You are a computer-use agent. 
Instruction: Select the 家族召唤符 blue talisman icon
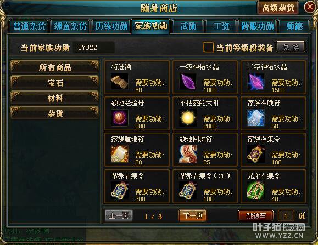tap(256, 118)
